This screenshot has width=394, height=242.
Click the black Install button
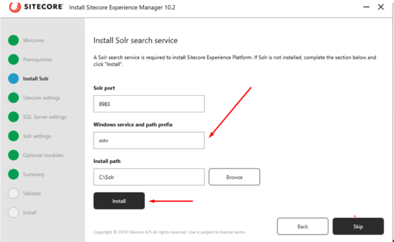click(x=119, y=201)
